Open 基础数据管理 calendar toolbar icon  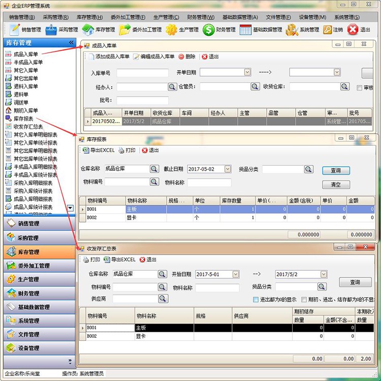(245, 29)
